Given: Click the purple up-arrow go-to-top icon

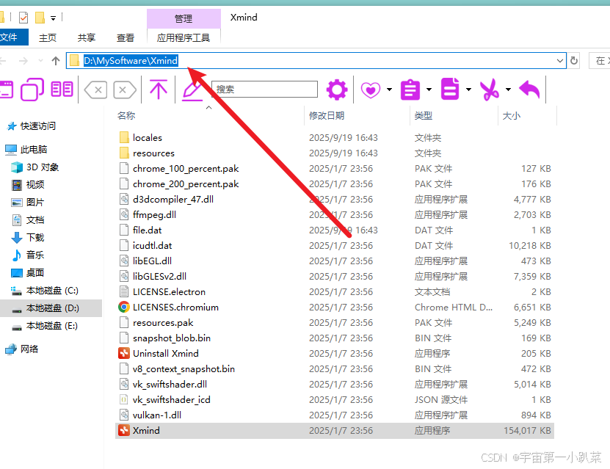Looking at the screenshot, I should 159,90.
